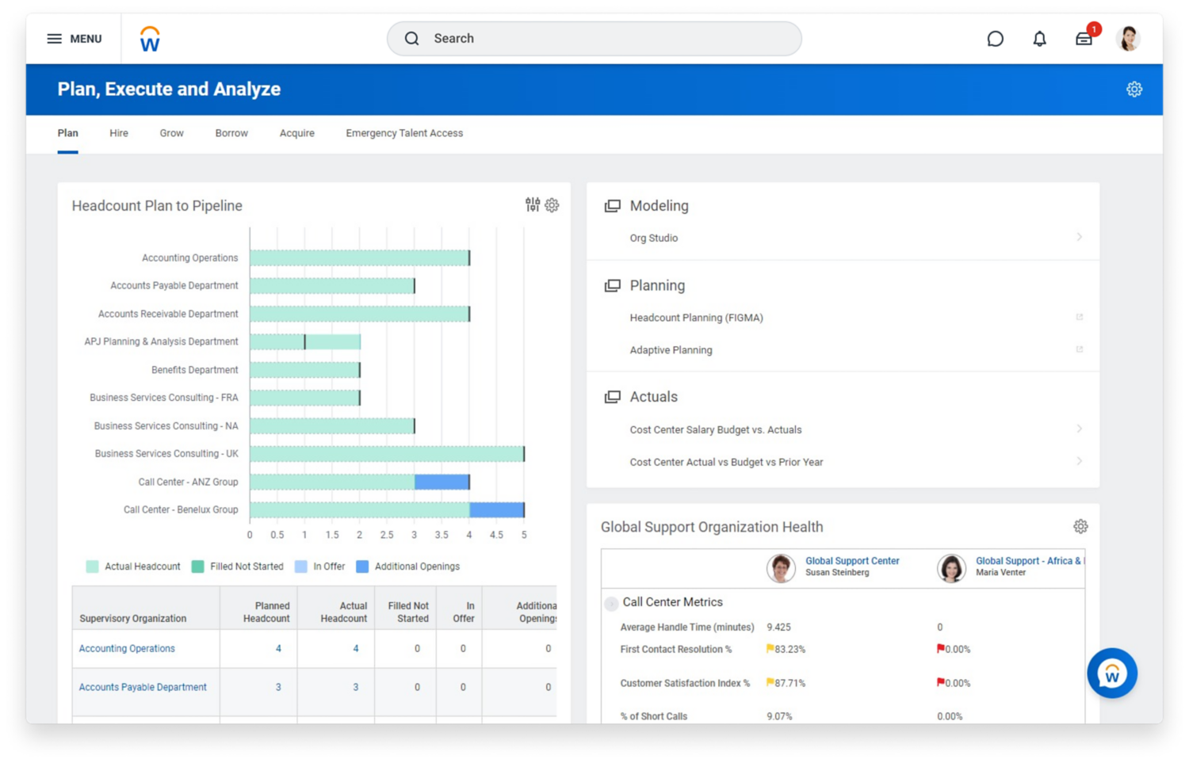
Task: Expand the Org Studio chevron
Action: [1079, 238]
